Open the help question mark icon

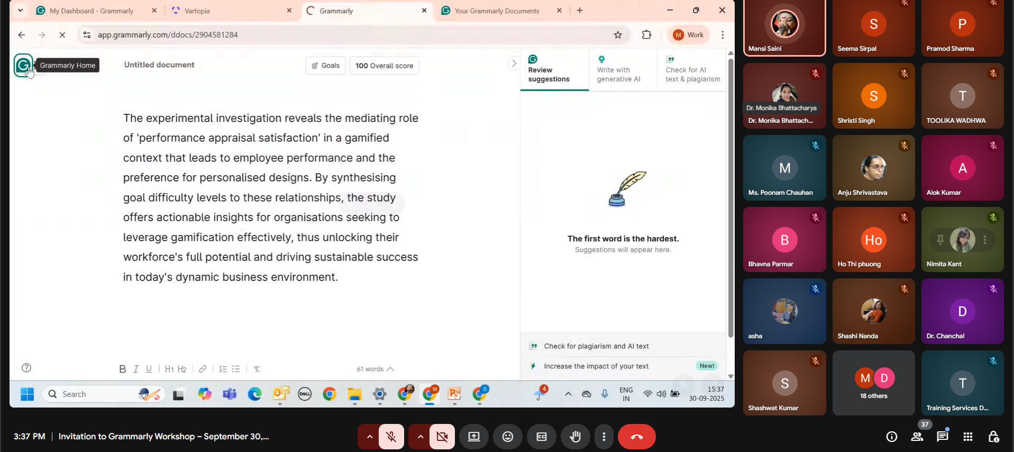coord(26,368)
